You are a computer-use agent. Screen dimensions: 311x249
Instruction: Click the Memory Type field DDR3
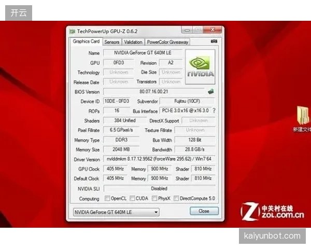tap(121, 140)
